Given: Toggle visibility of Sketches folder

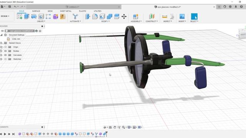Looking at the screenshot, I should [x=5, y=59].
